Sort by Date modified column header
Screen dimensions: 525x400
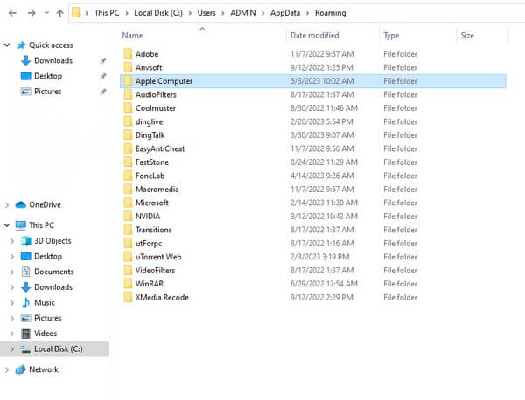click(x=314, y=36)
